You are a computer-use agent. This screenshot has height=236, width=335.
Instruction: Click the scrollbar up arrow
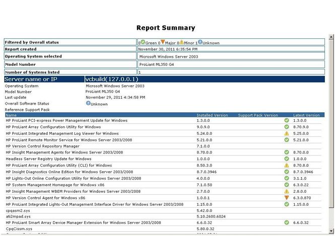pos(331,37)
